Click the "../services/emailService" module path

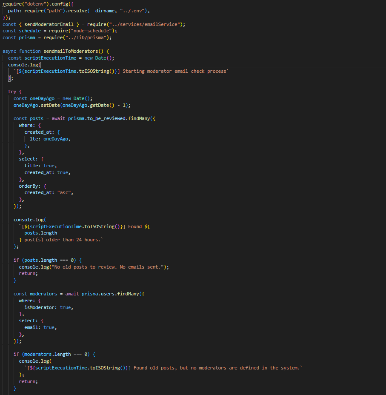146,24
